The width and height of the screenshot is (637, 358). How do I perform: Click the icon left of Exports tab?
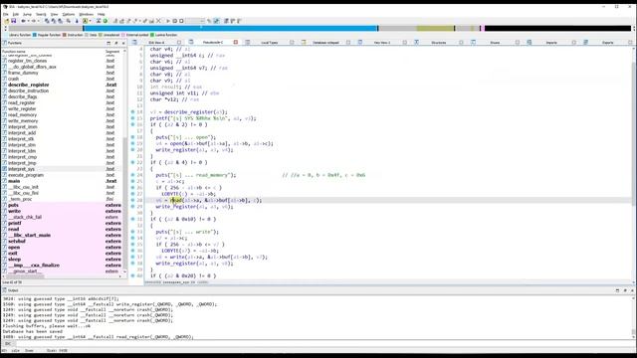(x=586, y=42)
